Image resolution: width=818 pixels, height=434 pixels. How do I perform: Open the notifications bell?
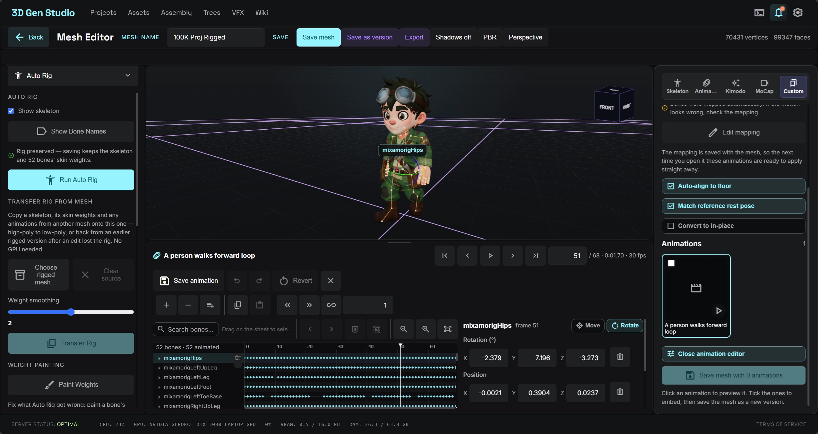779,13
